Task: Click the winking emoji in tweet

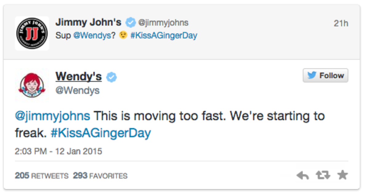Action: [123, 36]
